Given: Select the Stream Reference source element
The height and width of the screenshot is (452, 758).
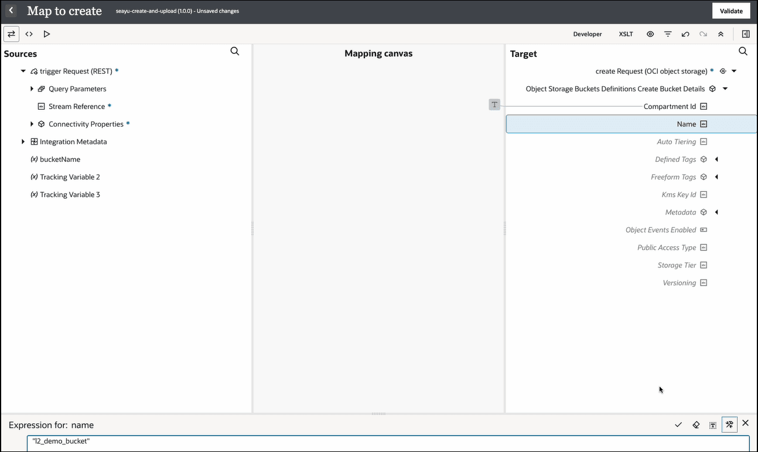Looking at the screenshot, I should click(77, 107).
